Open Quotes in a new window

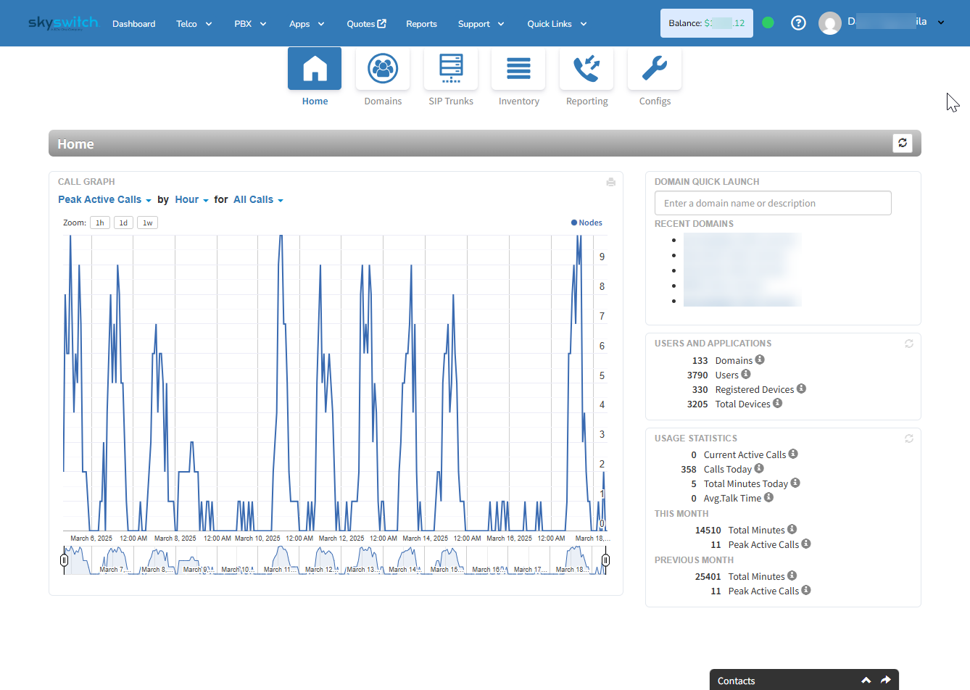click(x=366, y=23)
